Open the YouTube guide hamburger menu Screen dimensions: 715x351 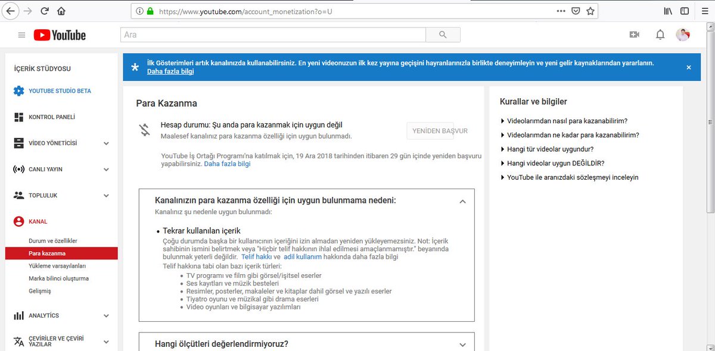pyautogui.click(x=22, y=35)
